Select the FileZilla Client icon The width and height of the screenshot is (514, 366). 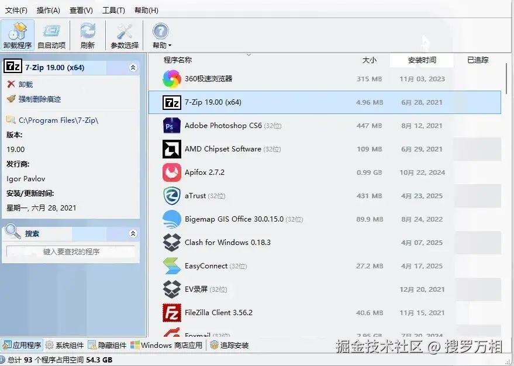pyautogui.click(x=172, y=313)
